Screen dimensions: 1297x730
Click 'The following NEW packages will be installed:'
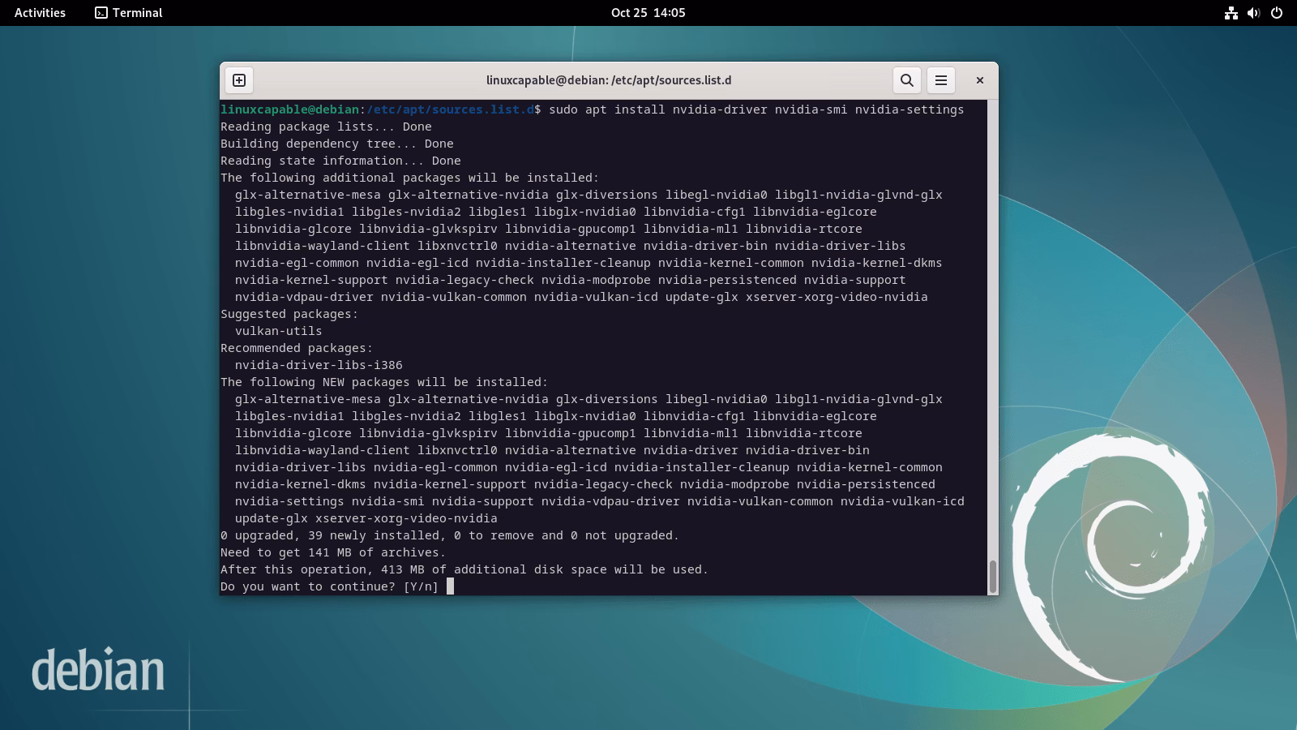click(x=384, y=382)
